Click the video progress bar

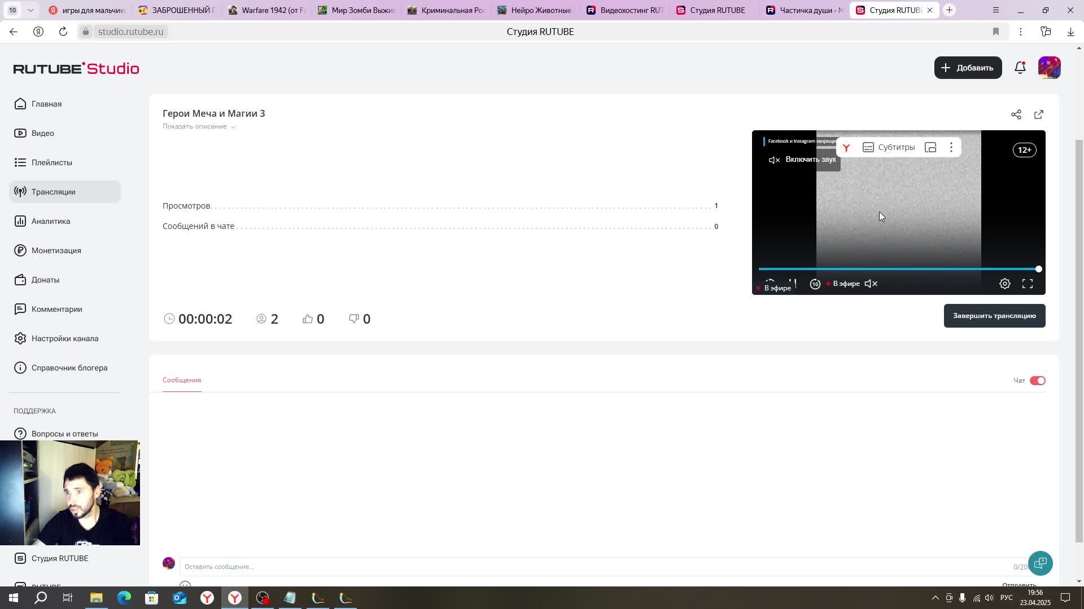click(x=898, y=269)
